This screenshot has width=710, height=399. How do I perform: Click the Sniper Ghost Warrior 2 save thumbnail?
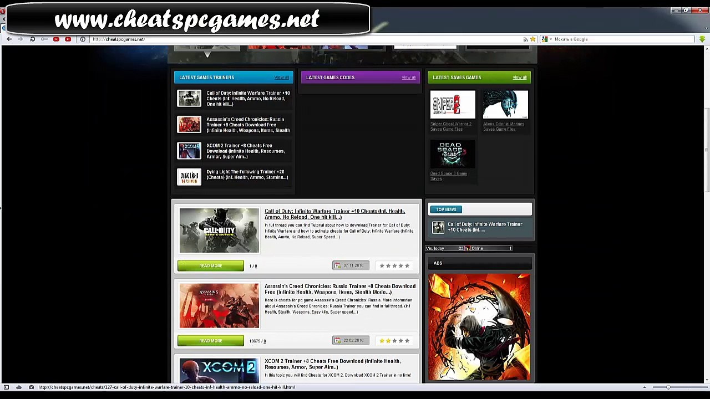coord(453,105)
